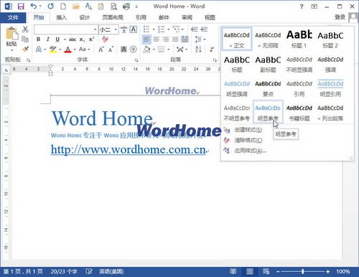Open the font size dropdown showing 小二
Image resolution: width=359 pixels, height=277 pixels.
(x=116, y=29)
